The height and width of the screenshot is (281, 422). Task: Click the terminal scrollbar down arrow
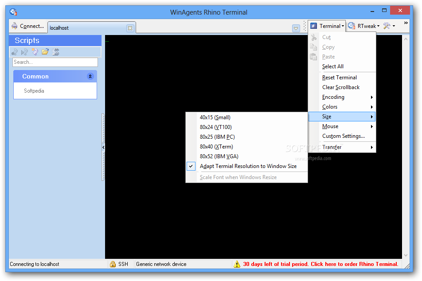(406, 255)
